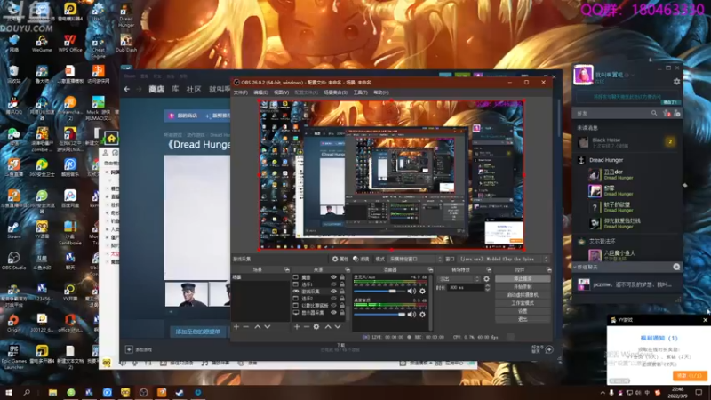Open window selection dropdown Slay the Spire
The height and width of the screenshot is (400, 711).
pyautogui.click(x=504, y=259)
